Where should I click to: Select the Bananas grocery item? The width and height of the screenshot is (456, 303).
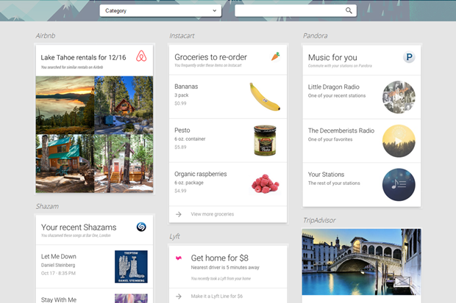pyautogui.click(x=228, y=97)
